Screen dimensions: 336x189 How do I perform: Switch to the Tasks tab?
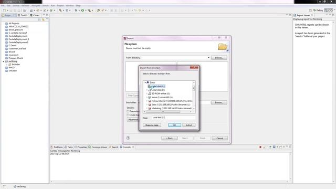(69, 147)
